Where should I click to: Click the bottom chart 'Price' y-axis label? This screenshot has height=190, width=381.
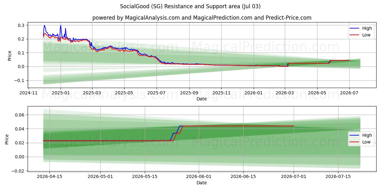pos(7,139)
